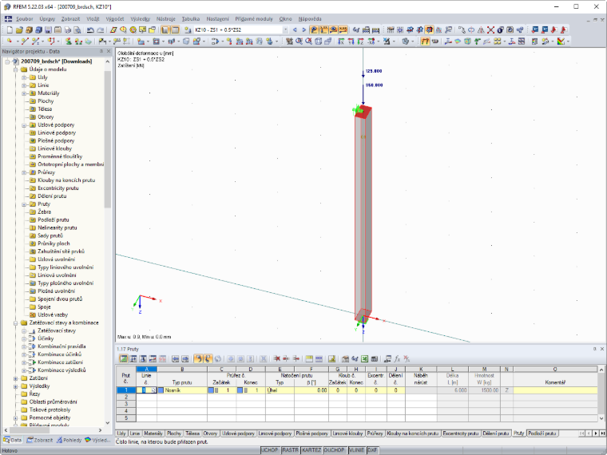This screenshot has height=455, width=607.
Task: Toggle the table panel display button
Action: tap(175, 30)
